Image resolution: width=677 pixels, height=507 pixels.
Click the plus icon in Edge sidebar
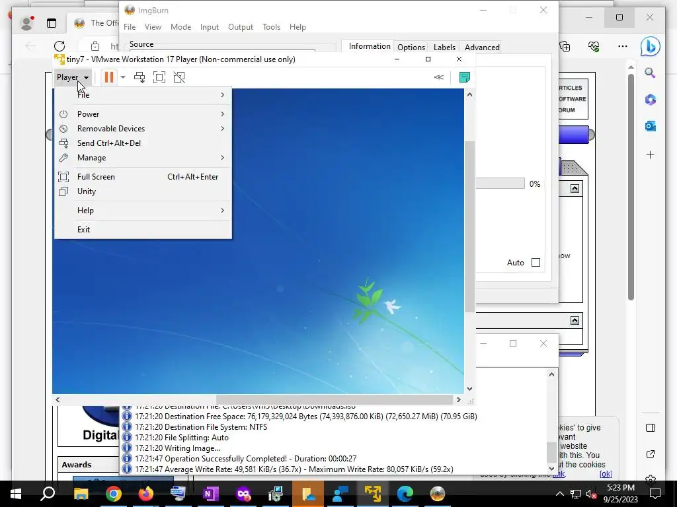pyautogui.click(x=651, y=154)
